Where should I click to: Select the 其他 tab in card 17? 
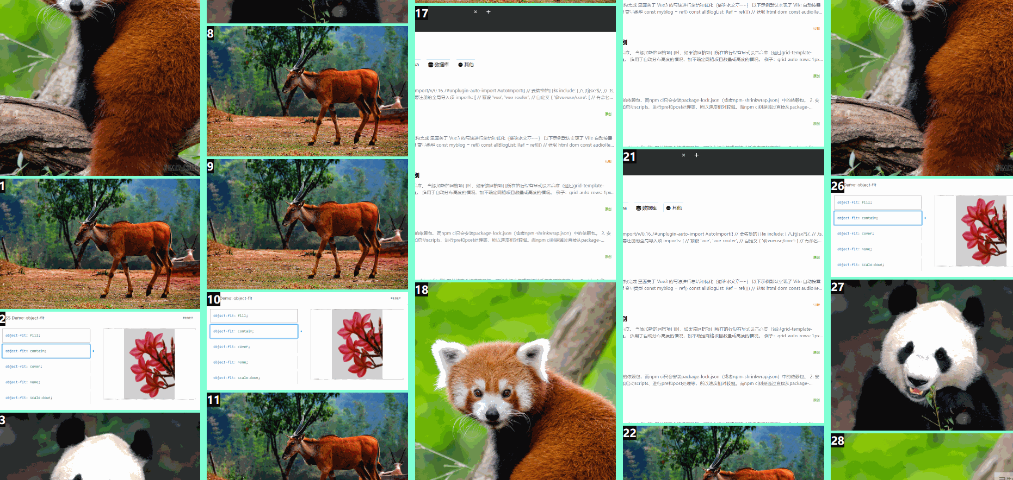click(466, 65)
